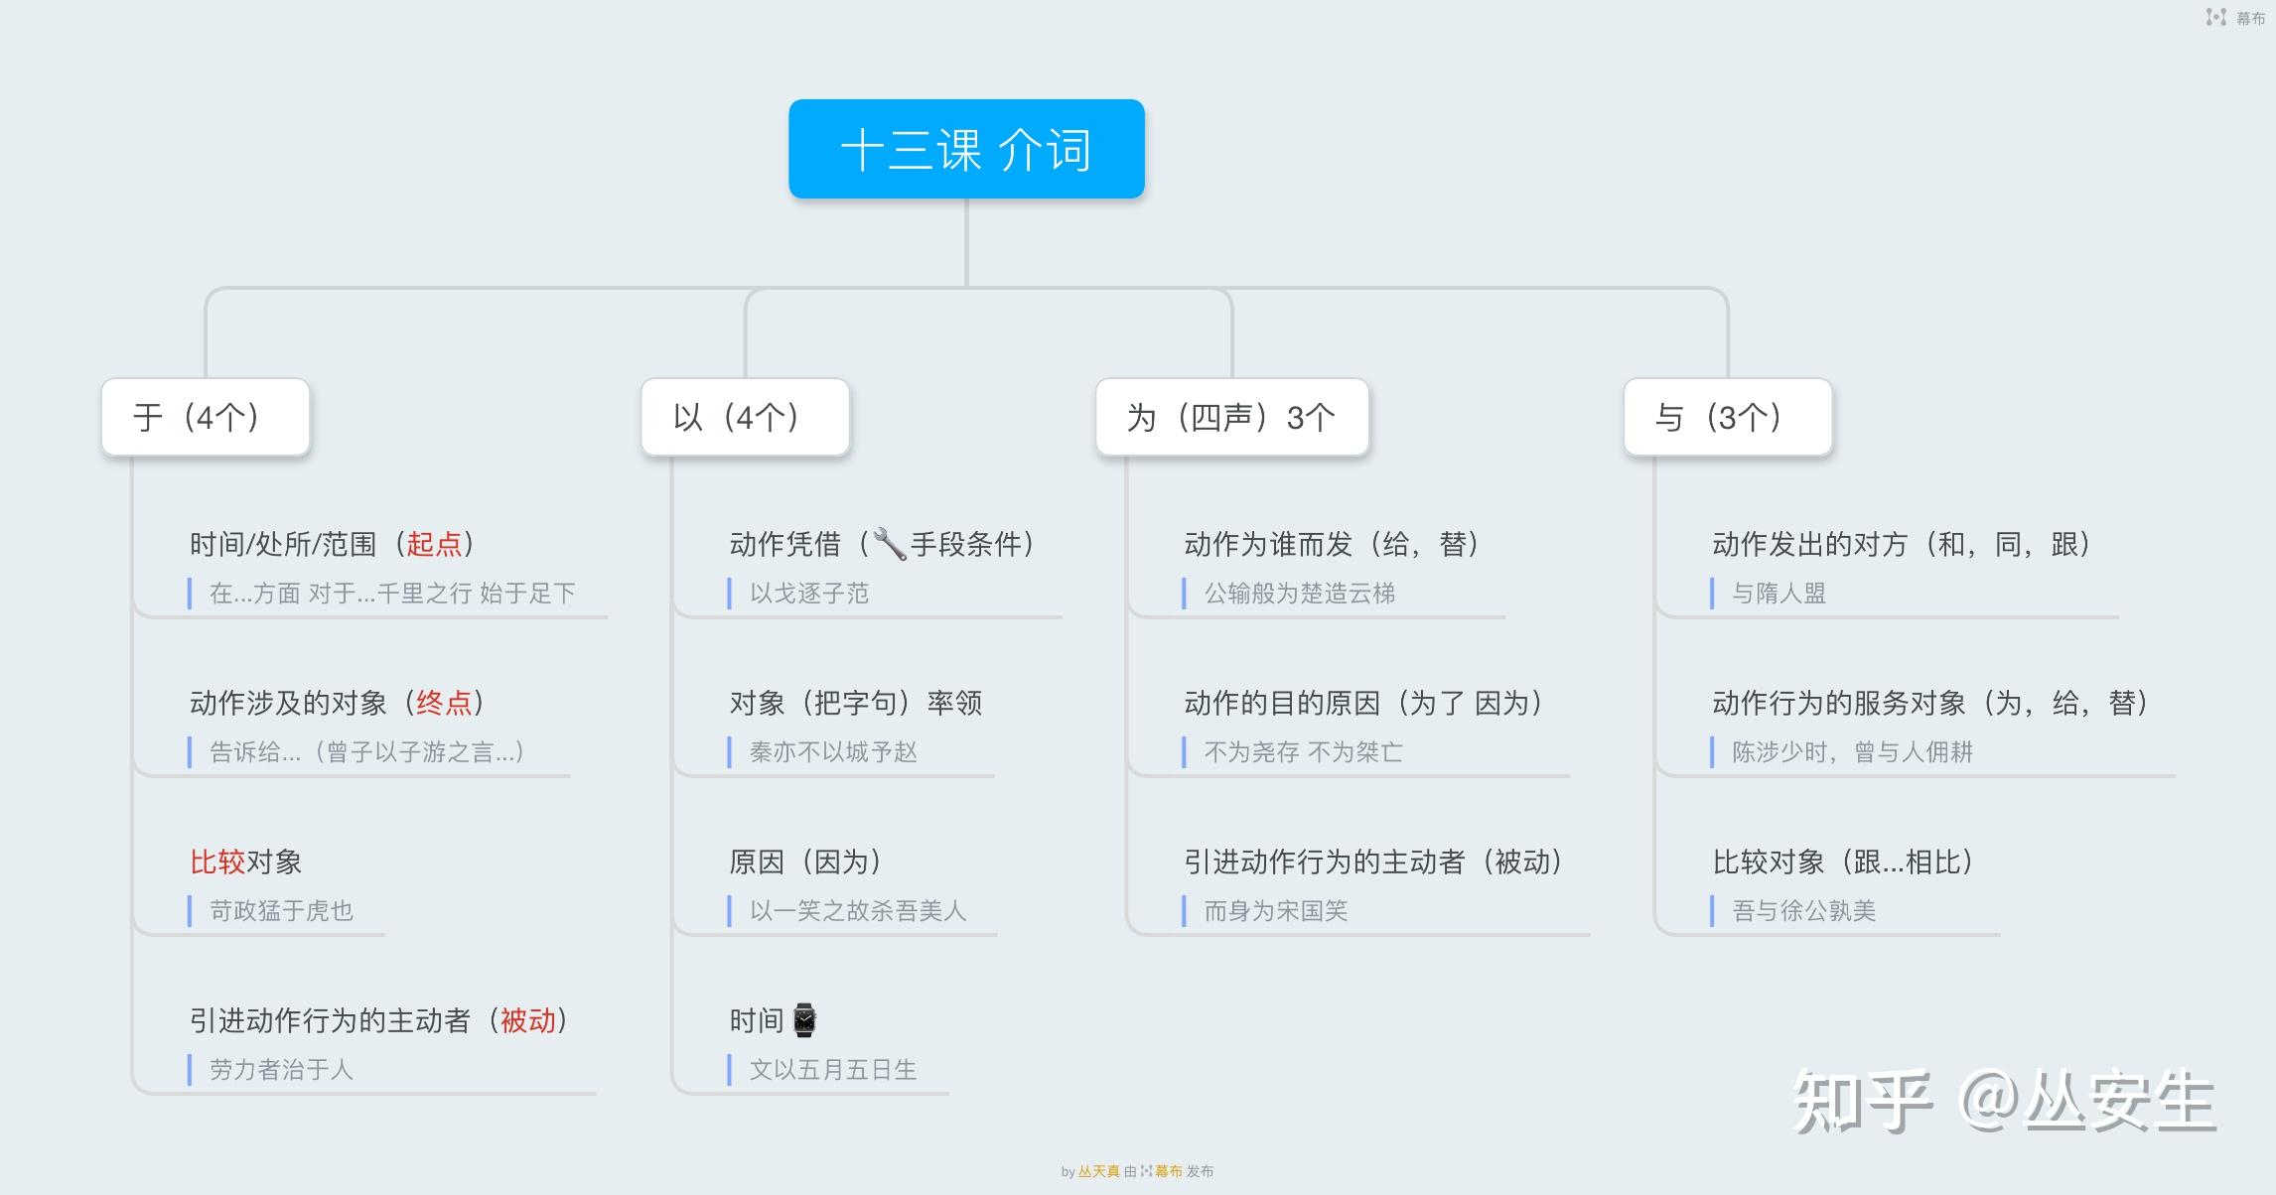Click the node 动作为谁而发（给，替）
2276x1195 pixels.
[1333, 544]
